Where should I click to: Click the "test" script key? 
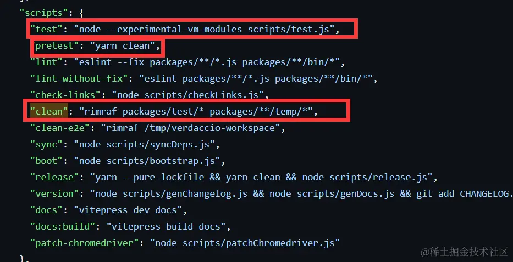click(45, 30)
